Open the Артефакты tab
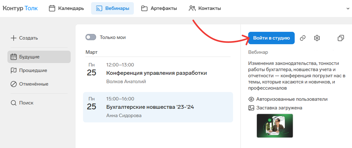Screen dimensions: 352x148 pos(159,9)
